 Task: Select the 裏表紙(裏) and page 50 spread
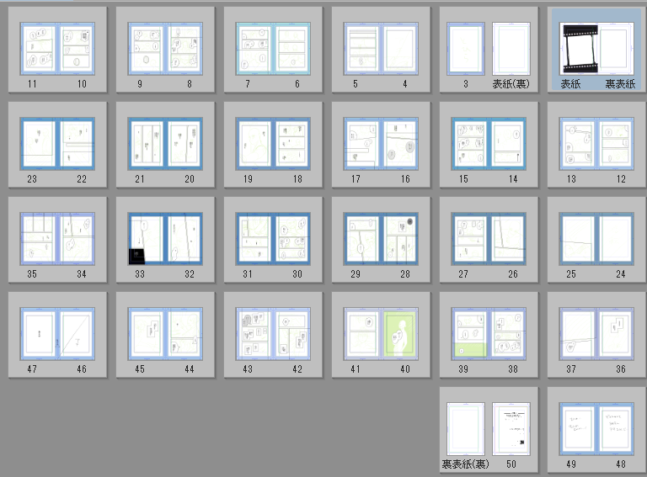pos(489,429)
